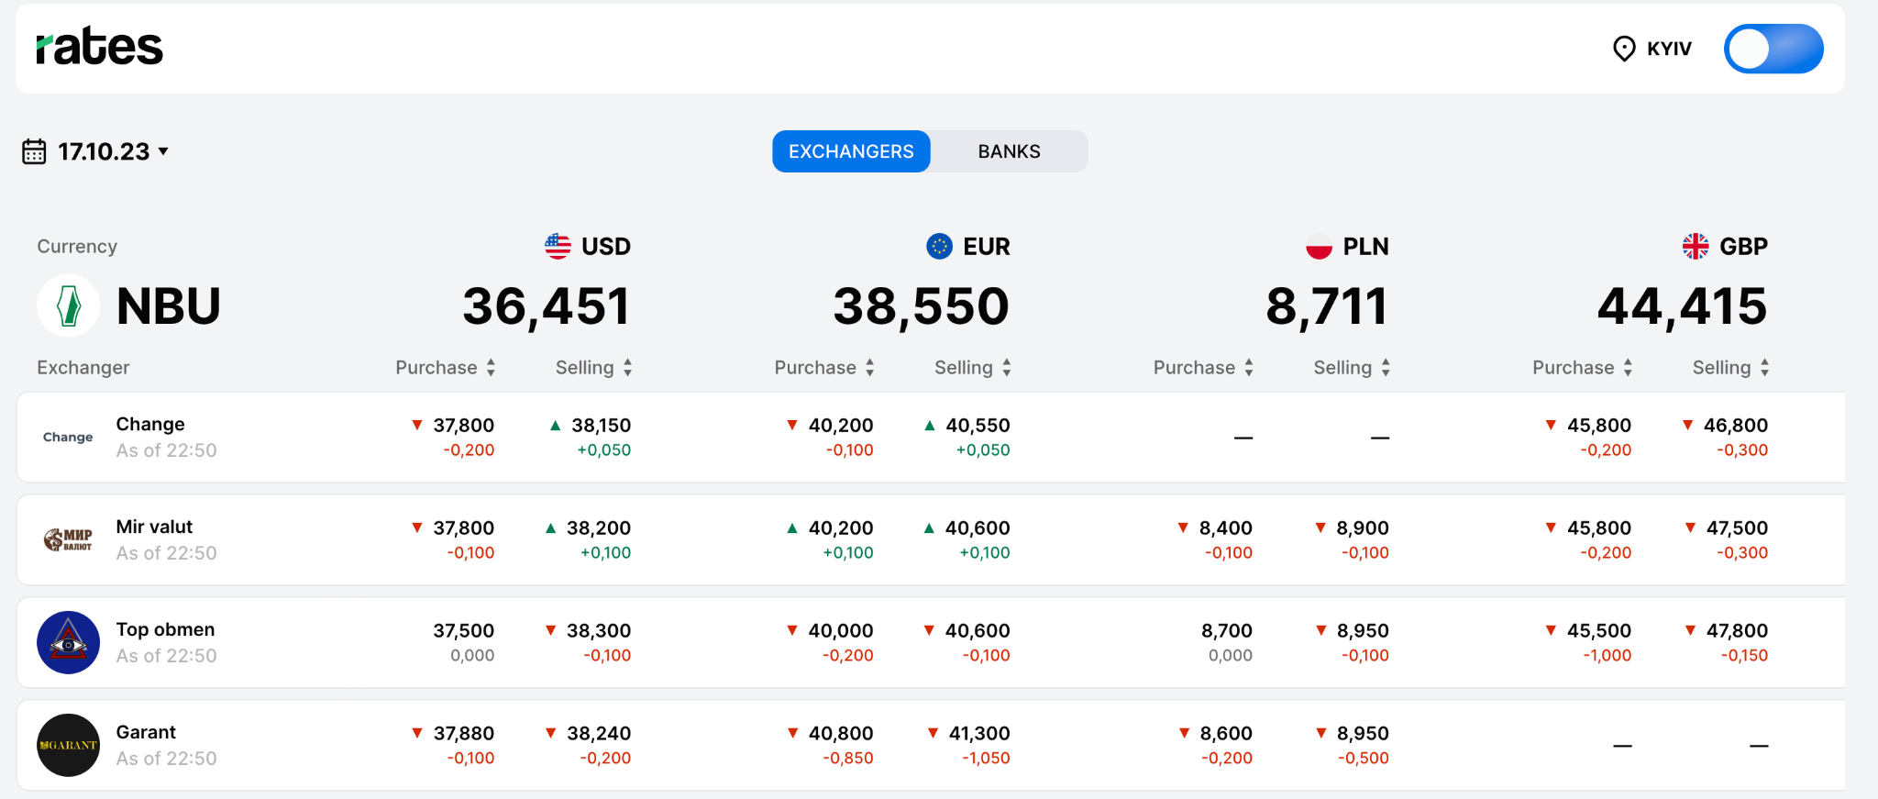Open the Garant exchanger name link
Viewport: 1878px width, 799px height.
pyautogui.click(x=146, y=733)
